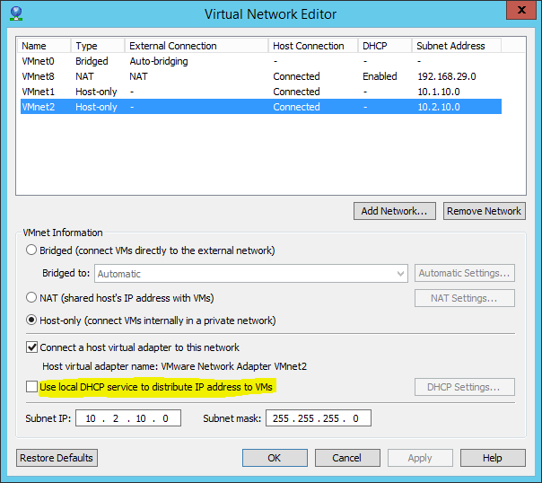Click the Restore Defaults button

click(57, 458)
